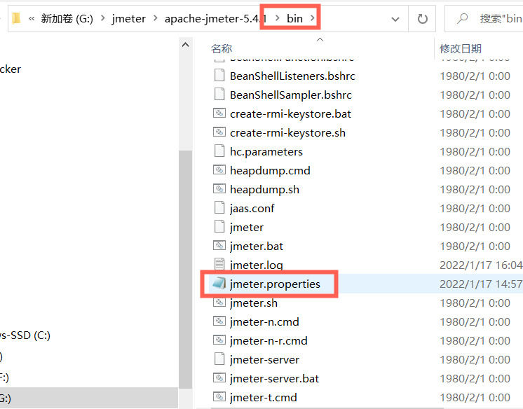Select the jmeter-server file icon

[219, 359]
